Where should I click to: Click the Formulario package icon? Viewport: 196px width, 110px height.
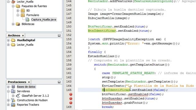tap(23, 15)
